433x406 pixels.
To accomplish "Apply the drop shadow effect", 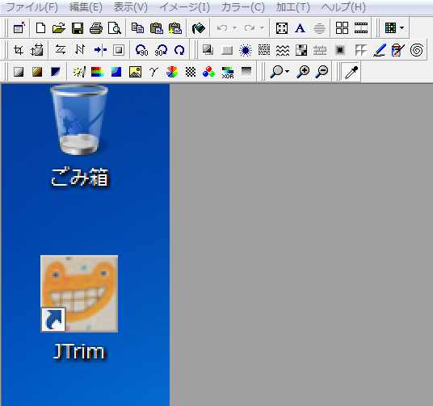I will [x=208, y=50].
